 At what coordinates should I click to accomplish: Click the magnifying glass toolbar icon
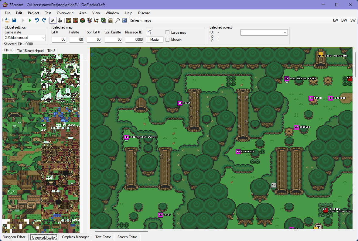(118, 20)
